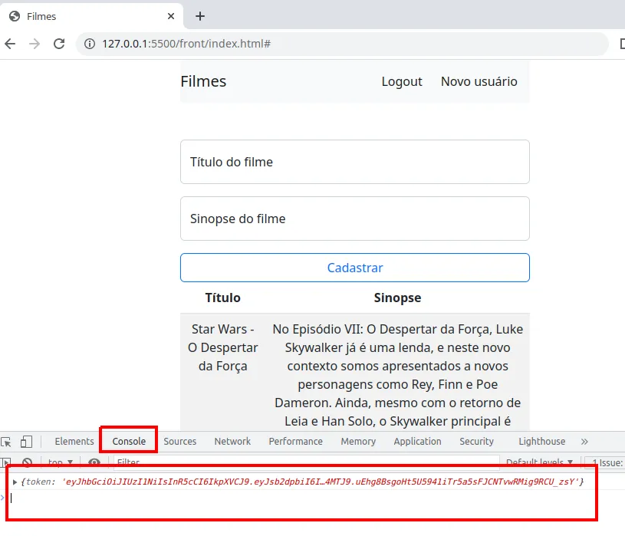This screenshot has width=625, height=536.
Task: Click the Sinopse column header
Action: [x=397, y=298]
